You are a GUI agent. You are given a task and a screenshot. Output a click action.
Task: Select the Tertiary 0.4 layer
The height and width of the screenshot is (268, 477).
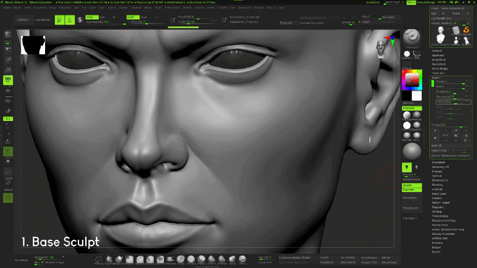453,102
